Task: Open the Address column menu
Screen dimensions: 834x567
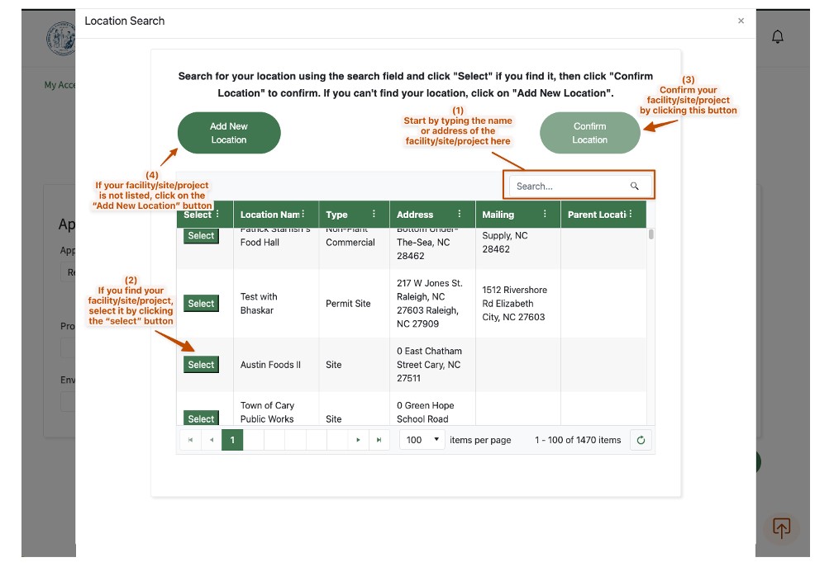Action: [x=460, y=214]
